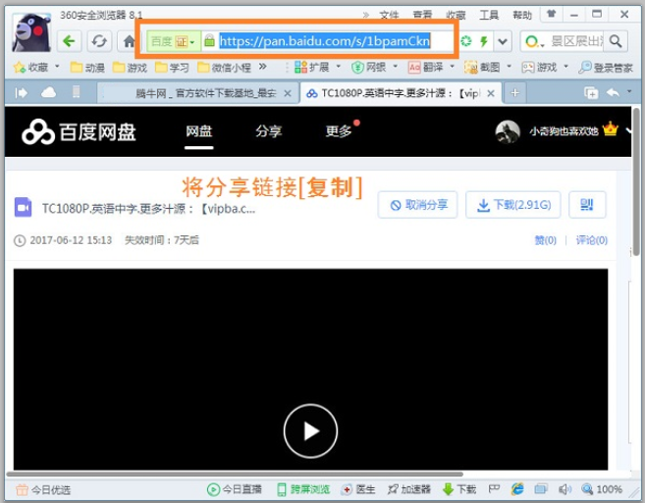Image resolution: width=645 pixels, height=503 pixels.
Task: Open the 文件 menu
Action: click(x=389, y=16)
